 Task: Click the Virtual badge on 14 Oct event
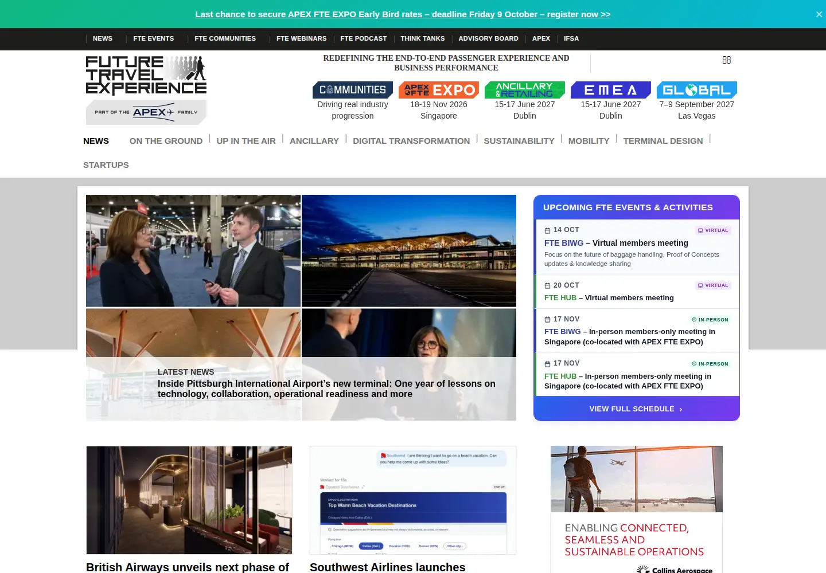(x=713, y=230)
